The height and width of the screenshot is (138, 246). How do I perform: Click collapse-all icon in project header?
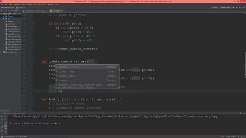(x=12, y=11)
